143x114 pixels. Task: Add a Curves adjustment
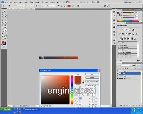click(130, 30)
